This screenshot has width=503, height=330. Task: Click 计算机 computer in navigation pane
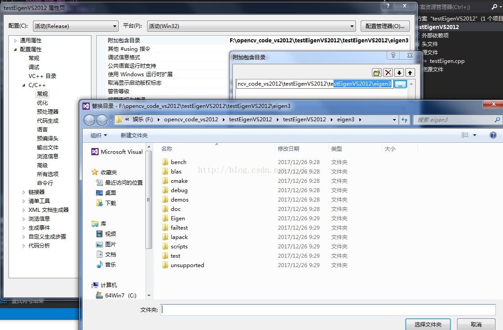pyautogui.click(x=104, y=285)
